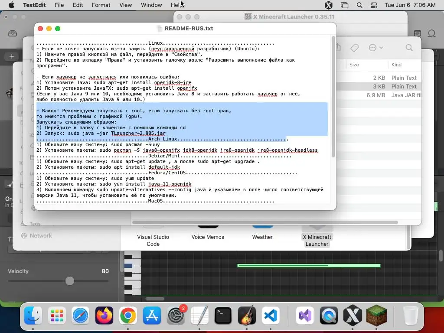Open the Format menu
The width and height of the screenshot is (444, 333).
click(x=101, y=5)
